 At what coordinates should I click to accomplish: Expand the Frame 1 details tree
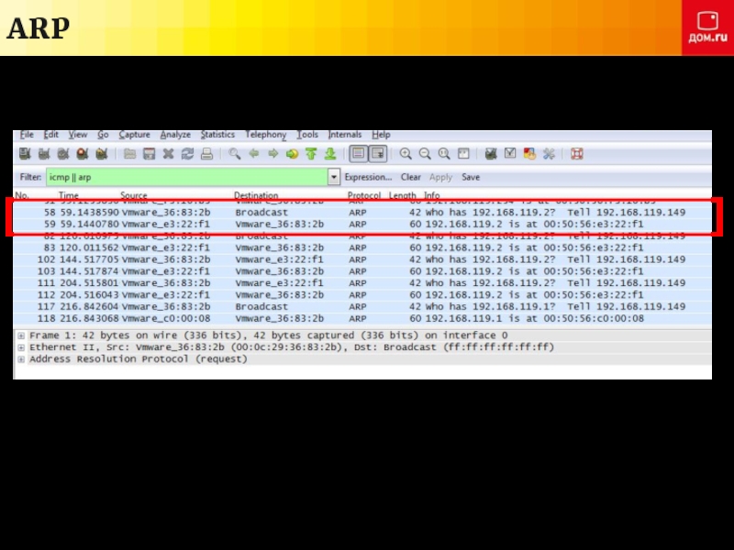click(x=21, y=335)
